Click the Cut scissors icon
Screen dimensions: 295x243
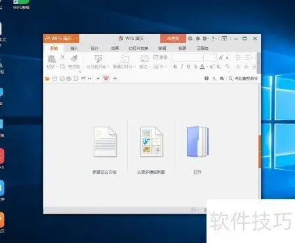[63, 57]
